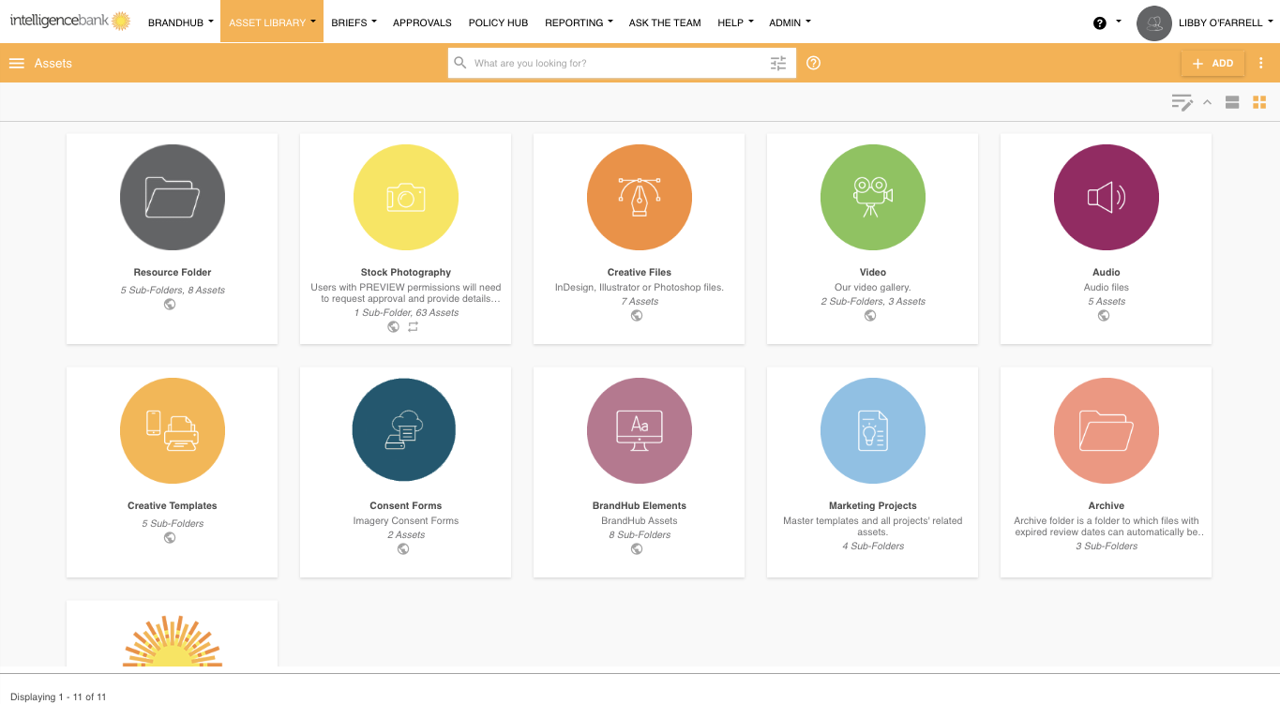Click '1 Sub-Folder, 63 Assets' text
Screen dimensions: 1280x704
[406, 313]
